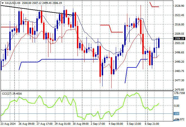Click the 6 Sep 21:00 time label

[152, 124]
